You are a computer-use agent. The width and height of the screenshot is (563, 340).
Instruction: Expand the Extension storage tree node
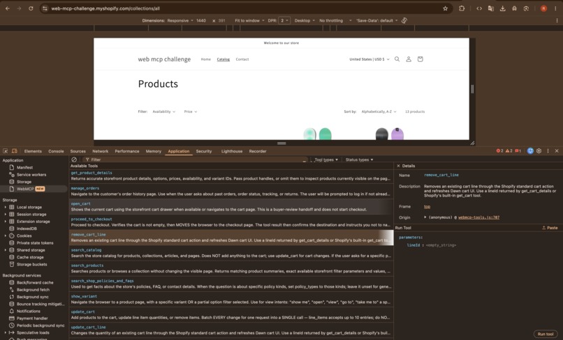[6, 222]
